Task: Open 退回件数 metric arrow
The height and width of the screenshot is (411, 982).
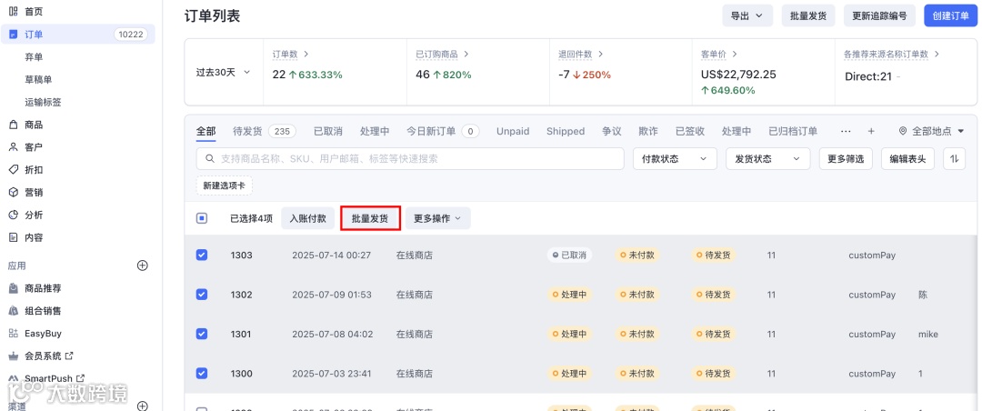Action: tap(600, 55)
